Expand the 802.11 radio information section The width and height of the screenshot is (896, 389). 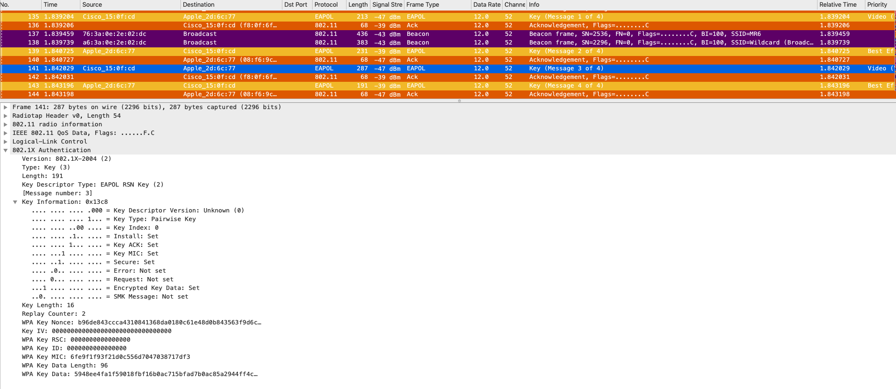coord(6,124)
